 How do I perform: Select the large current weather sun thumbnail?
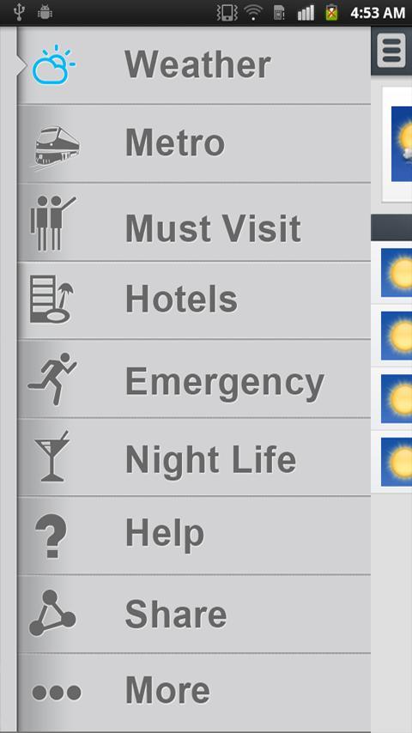(401, 143)
